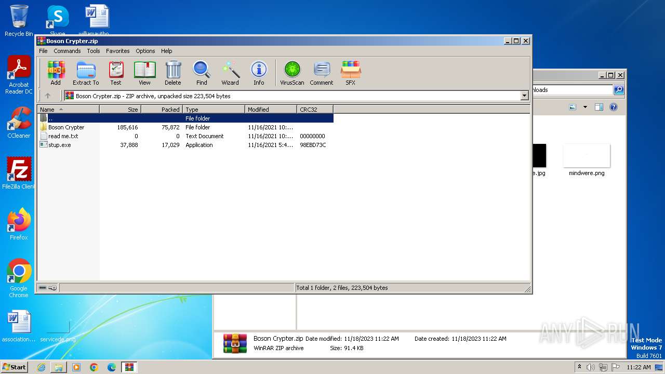Image resolution: width=665 pixels, height=374 pixels.
Task: Open the Options menu
Action: [x=145, y=51]
